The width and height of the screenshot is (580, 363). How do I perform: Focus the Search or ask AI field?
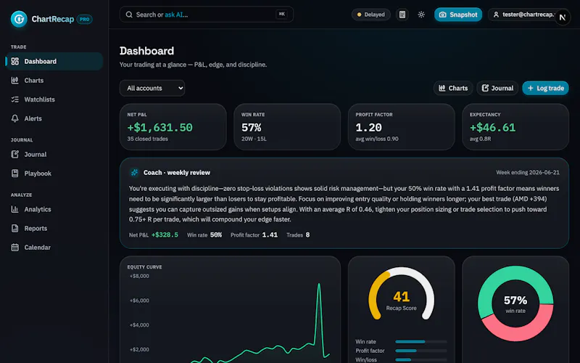click(207, 15)
